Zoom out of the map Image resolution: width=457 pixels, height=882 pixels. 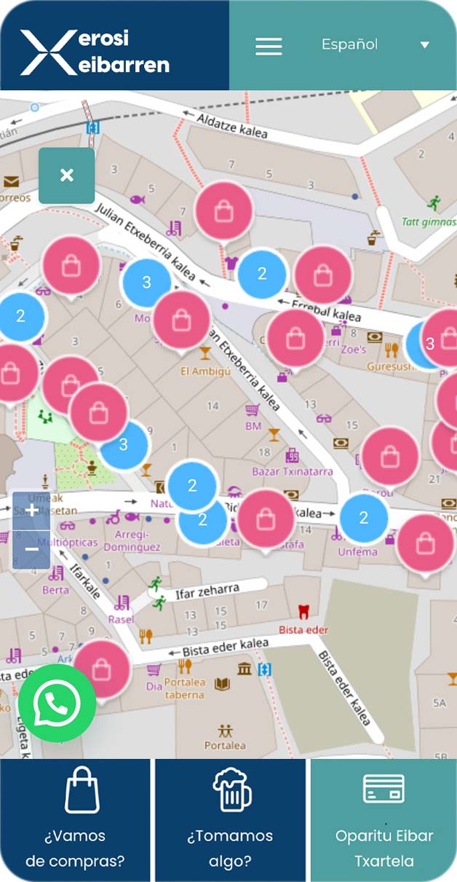(x=31, y=549)
